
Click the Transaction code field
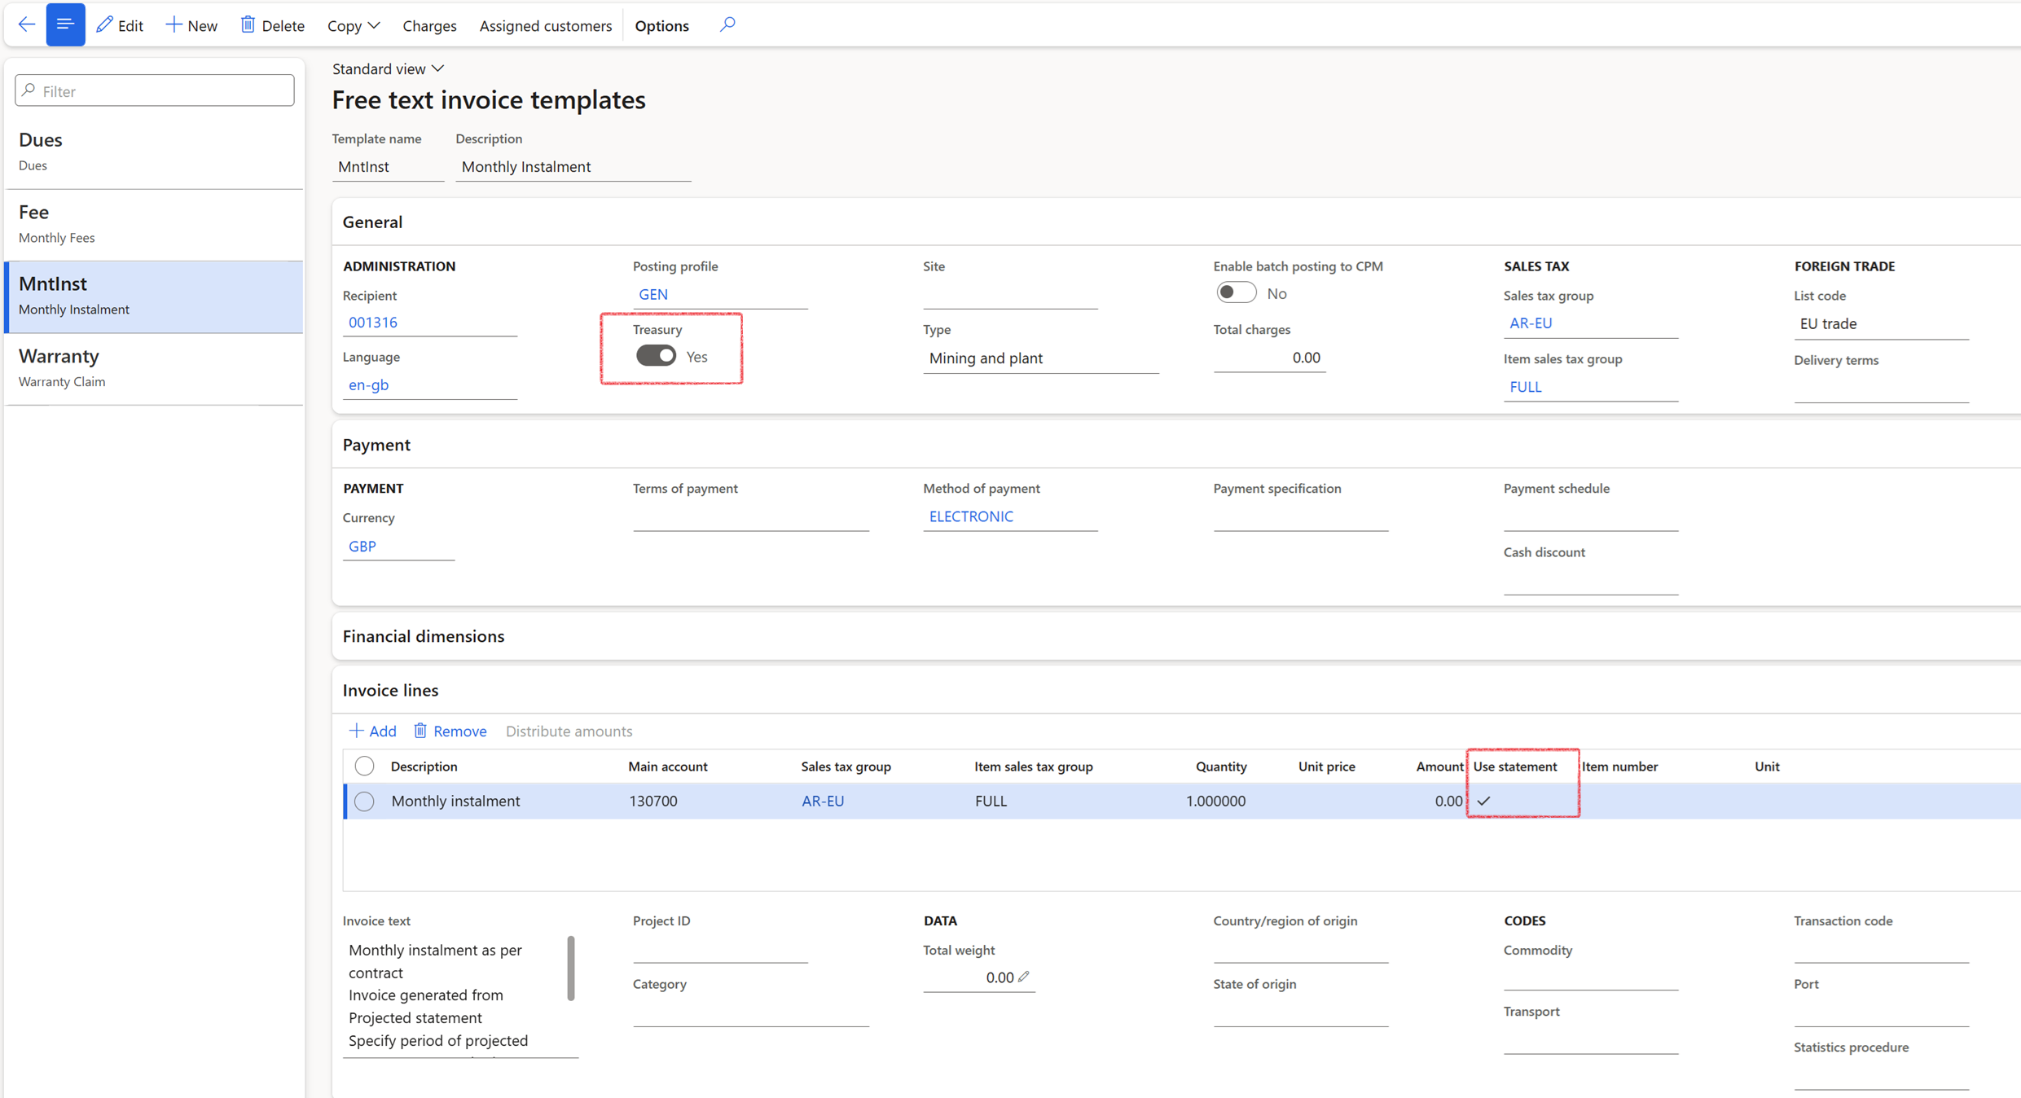click(x=1881, y=949)
